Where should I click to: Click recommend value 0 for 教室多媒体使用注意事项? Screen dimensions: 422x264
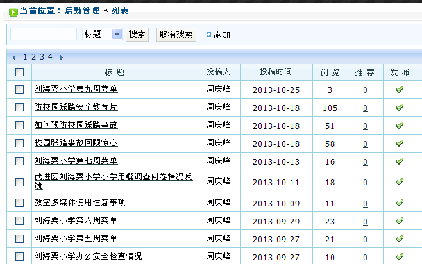[365, 204]
